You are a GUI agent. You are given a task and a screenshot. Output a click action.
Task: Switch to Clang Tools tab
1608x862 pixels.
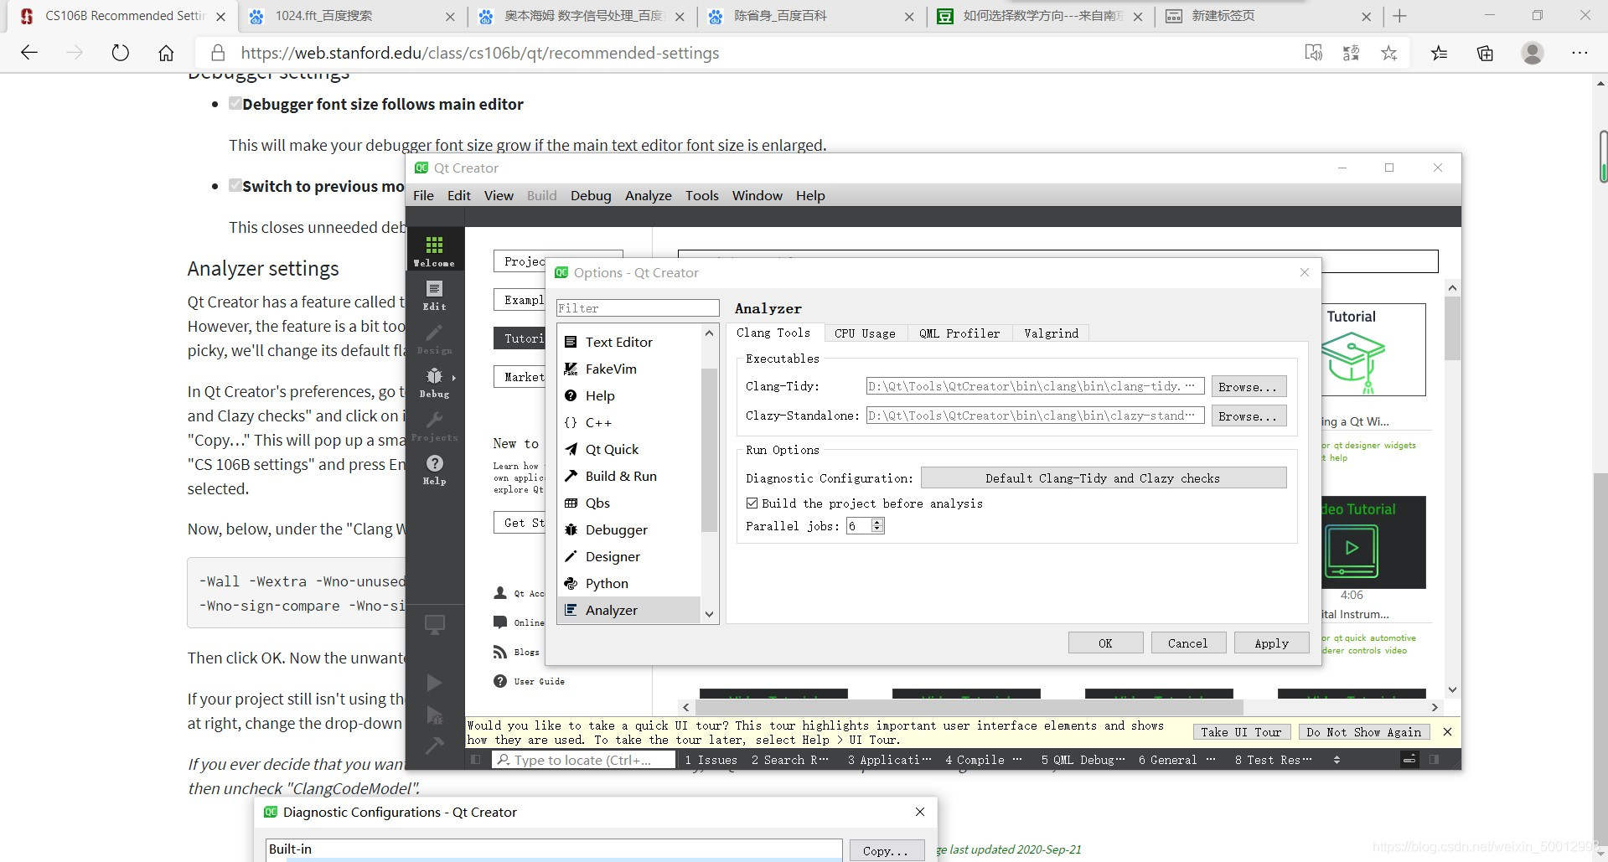(773, 333)
